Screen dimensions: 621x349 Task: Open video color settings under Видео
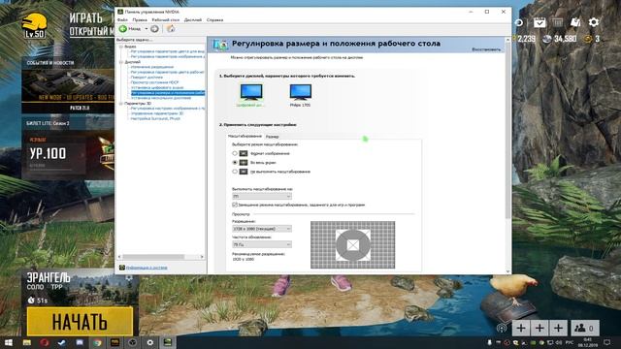168,51
